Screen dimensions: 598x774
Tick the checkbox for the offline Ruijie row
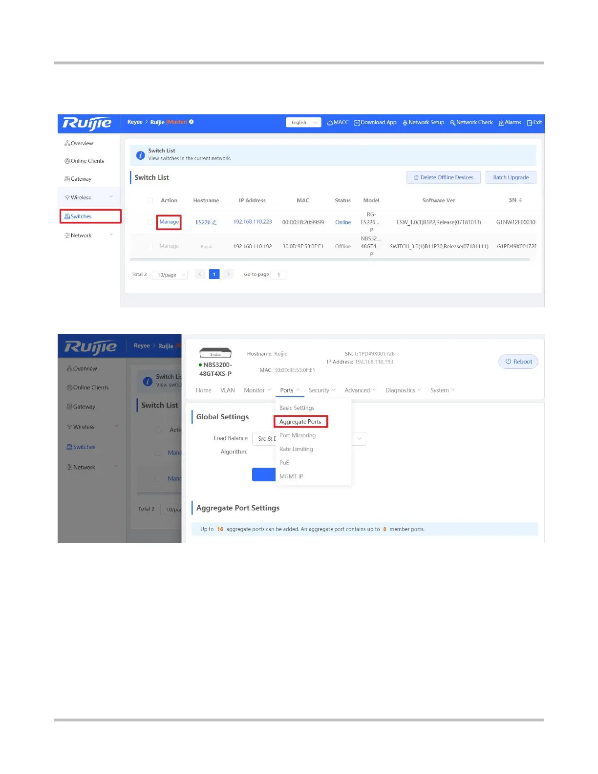click(150, 247)
